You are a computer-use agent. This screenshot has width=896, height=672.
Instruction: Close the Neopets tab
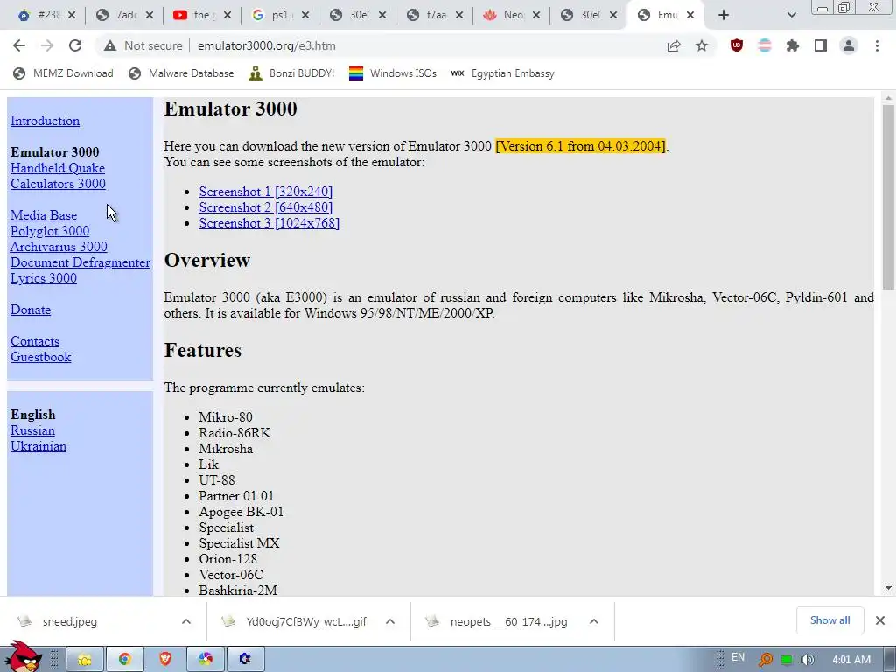536,16
